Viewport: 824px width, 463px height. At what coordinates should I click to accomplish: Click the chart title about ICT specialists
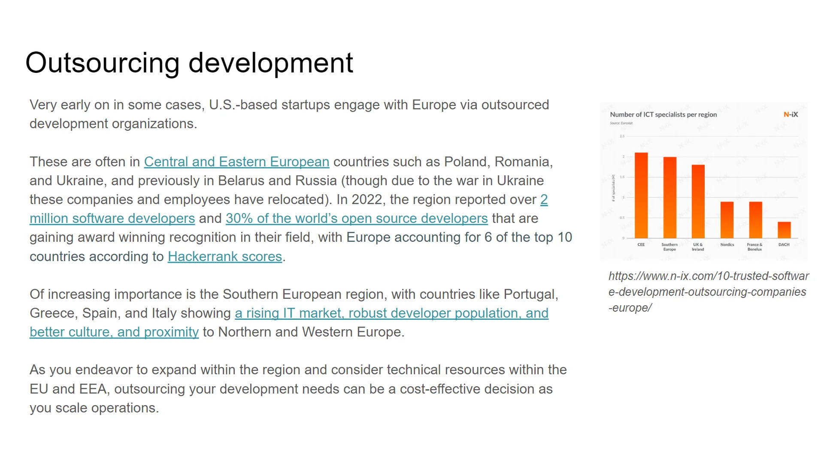(663, 114)
